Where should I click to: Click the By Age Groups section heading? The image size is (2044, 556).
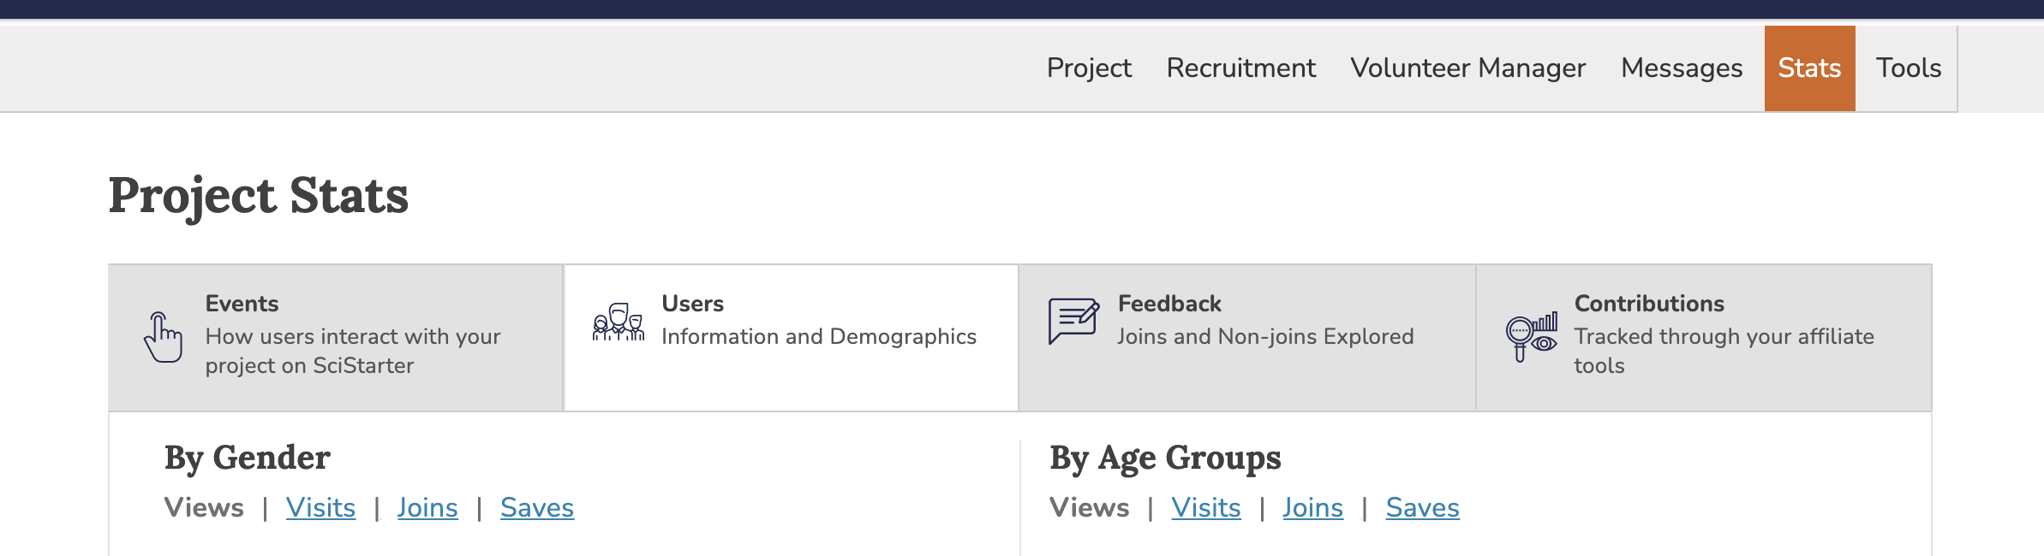click(x=1165, y=458)
